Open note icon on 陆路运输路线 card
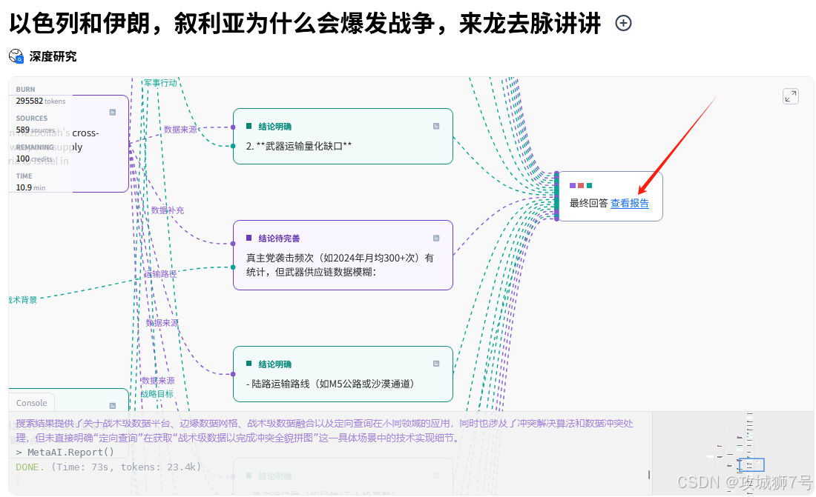Viewport: 816px width, 497px height. tap(436, 364)
